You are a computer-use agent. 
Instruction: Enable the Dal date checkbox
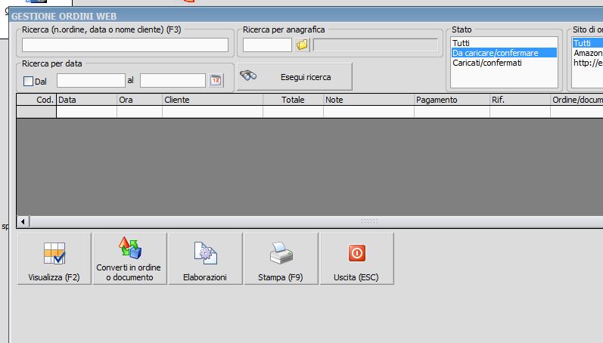pos(28,81)
